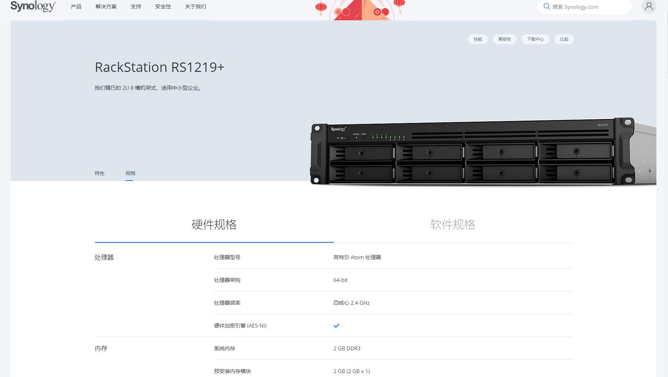The image size is (668, 377).
Task: Switch to the 特色 tab
Action: [99, 173]
